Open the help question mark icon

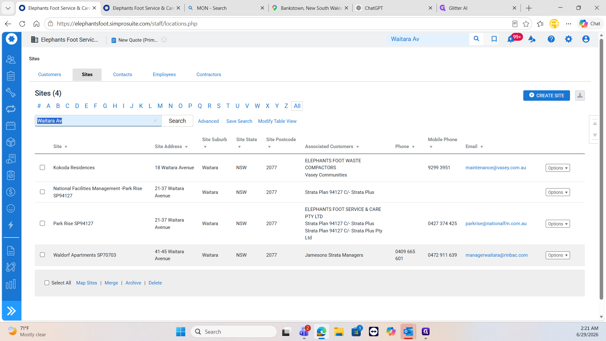(551, 39)
